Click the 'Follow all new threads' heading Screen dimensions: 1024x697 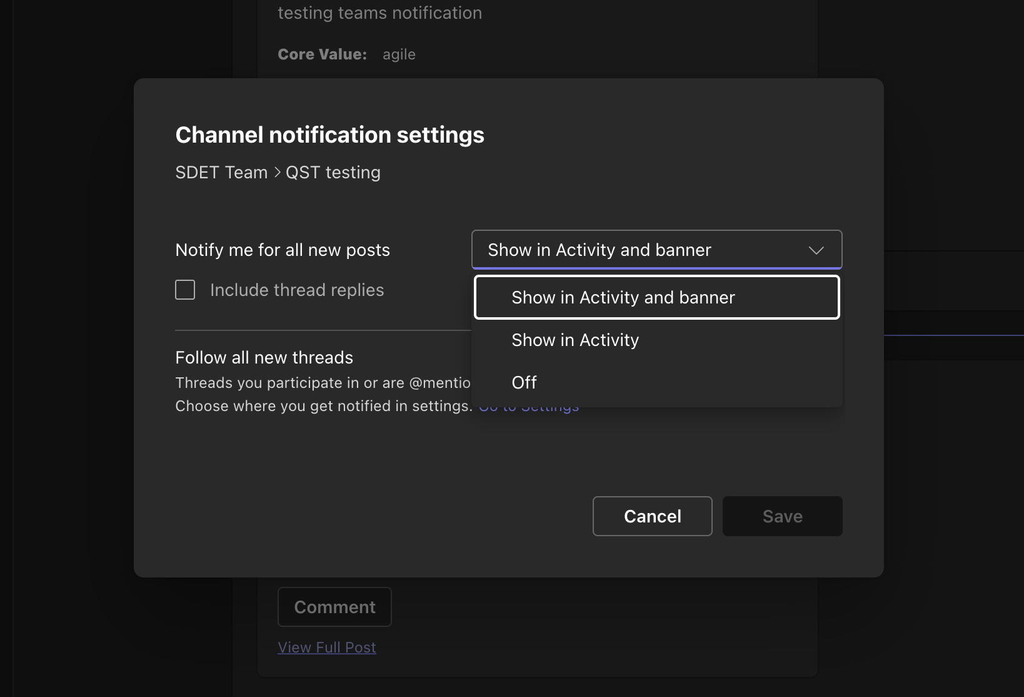point(264,358)
